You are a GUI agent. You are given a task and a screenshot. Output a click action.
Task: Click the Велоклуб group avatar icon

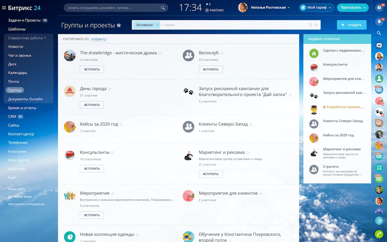[x=189, y=56]
